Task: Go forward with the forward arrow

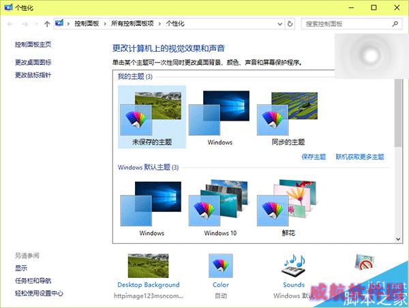Action: [x=25, y=24]
